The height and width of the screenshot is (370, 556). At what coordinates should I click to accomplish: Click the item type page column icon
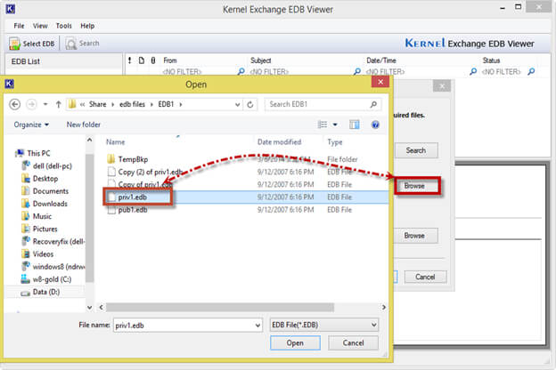pyautogui.click(x=142, y=60)
